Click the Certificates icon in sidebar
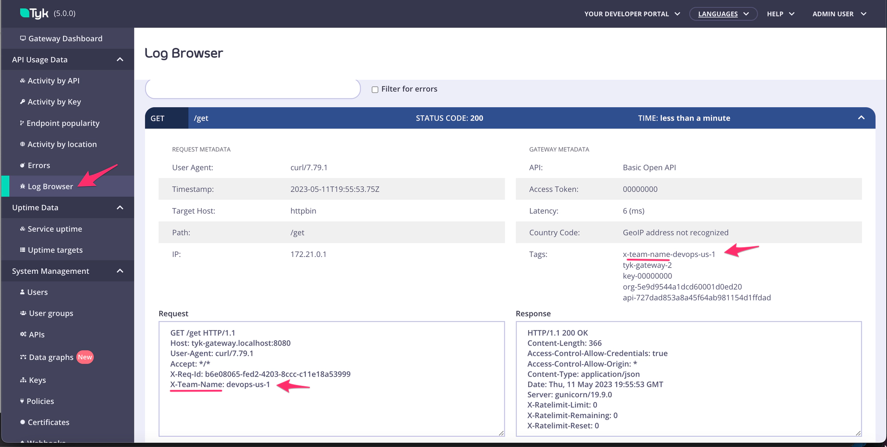Image resolution: width=887 pixels, height=447 pixels. (22, 422)
